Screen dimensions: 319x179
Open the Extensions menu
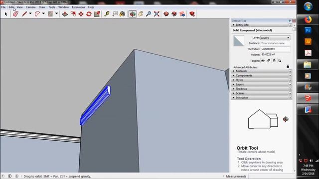(79, 7)
